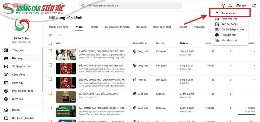The image size is (260, 122).
Task: Tick checkbox for Happy New Year 2024 video
Action: click(x=50, y=65)
